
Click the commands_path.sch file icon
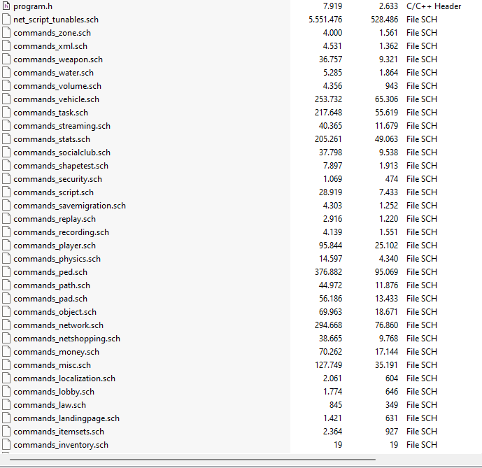pos(6,285)
